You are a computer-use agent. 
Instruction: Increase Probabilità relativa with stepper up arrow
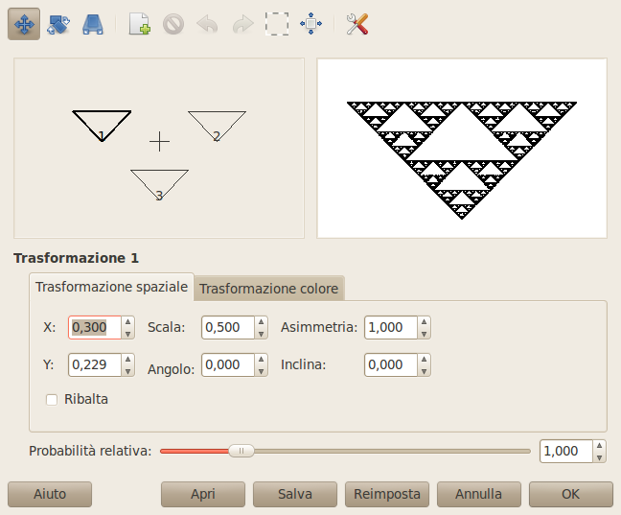tap(599, 446)
